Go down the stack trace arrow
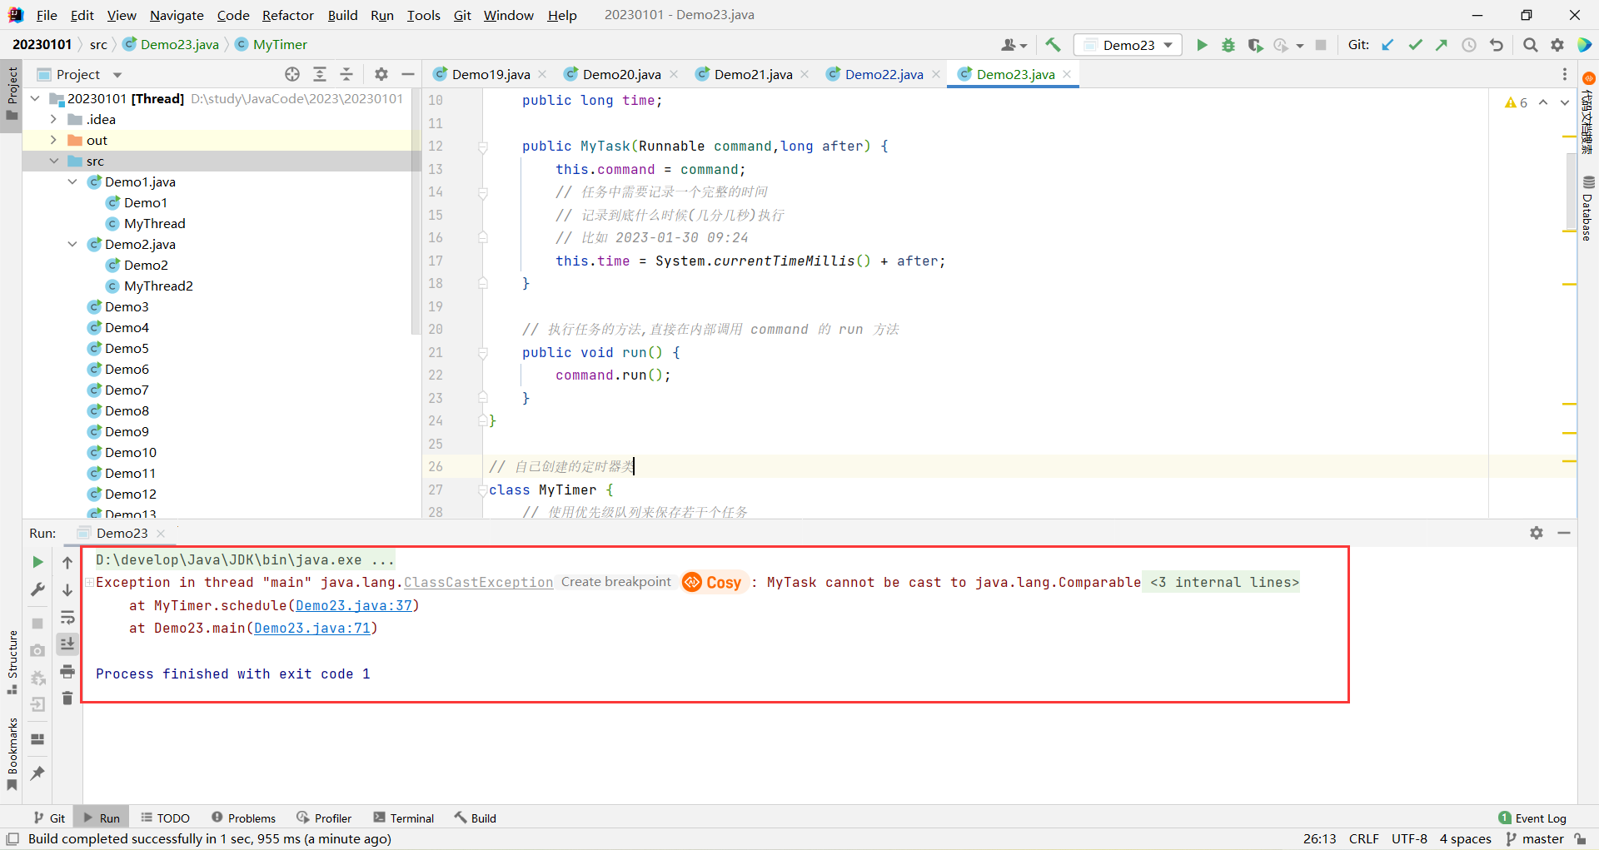 (x=67, y=589)
